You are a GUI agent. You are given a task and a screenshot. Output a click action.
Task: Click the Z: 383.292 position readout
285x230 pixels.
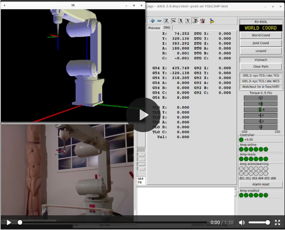pos(176,43)
